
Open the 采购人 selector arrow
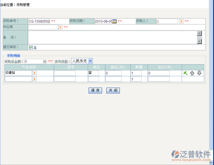(x=181, y=21)
